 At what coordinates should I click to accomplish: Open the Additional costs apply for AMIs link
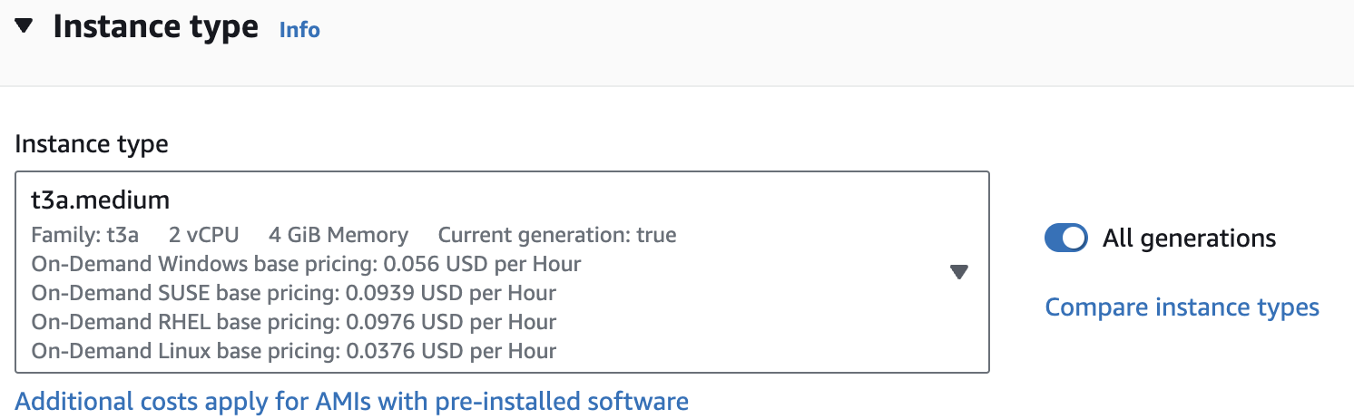tap(352, 401)
